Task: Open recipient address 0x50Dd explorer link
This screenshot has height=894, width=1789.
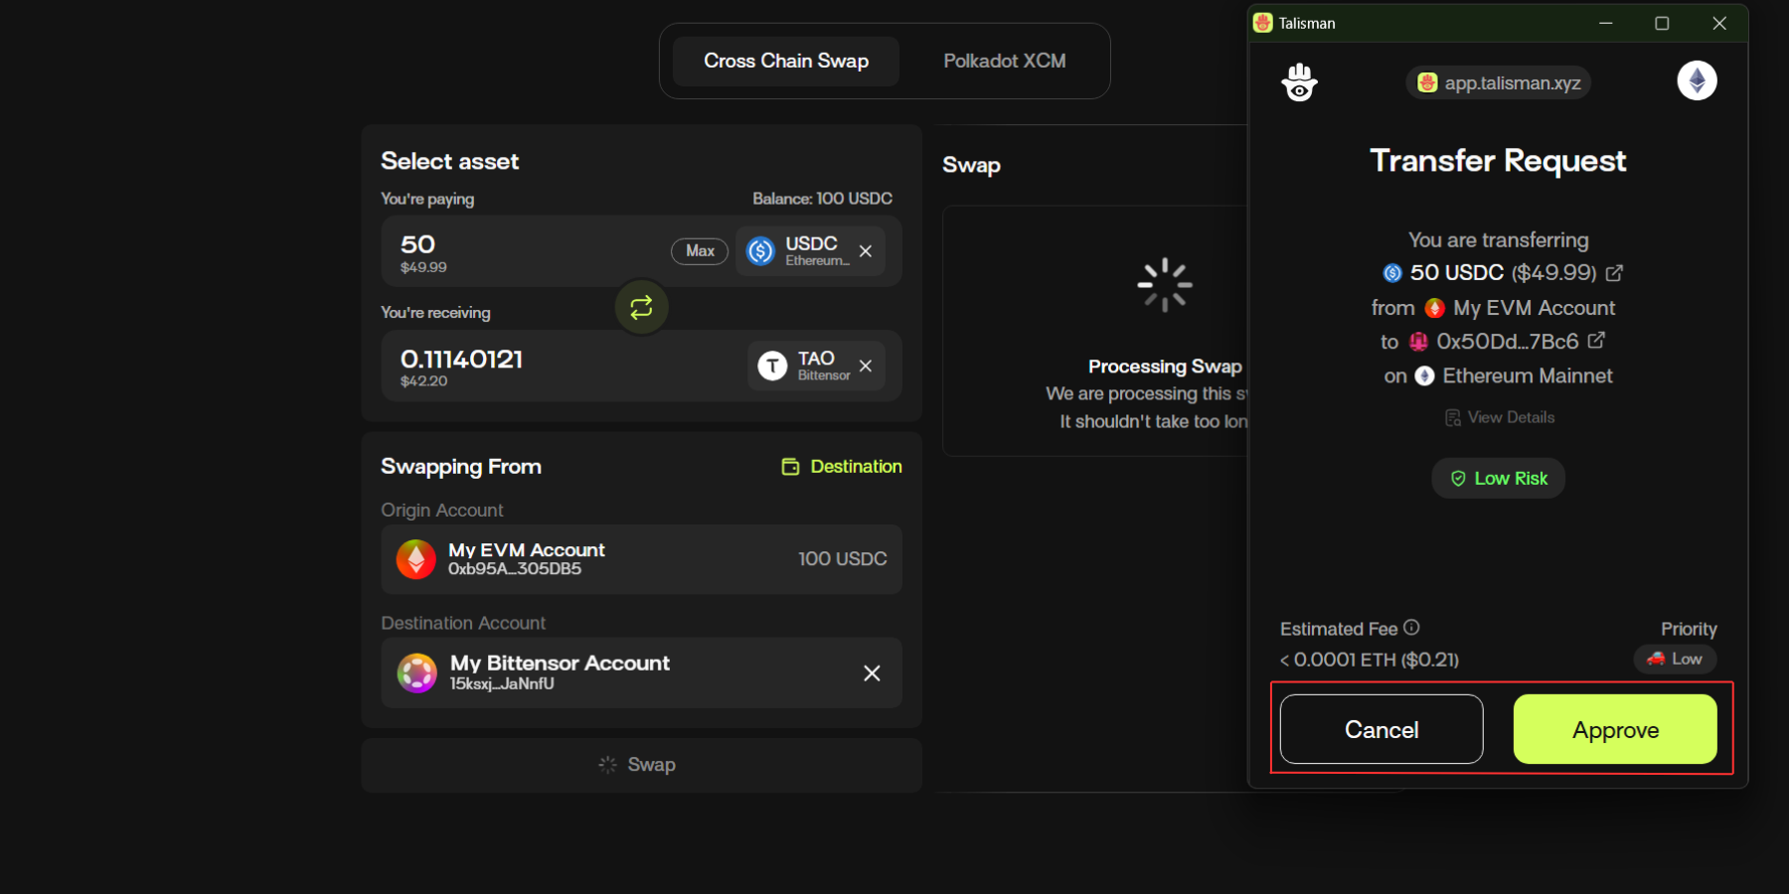Action: (1596, 341)
